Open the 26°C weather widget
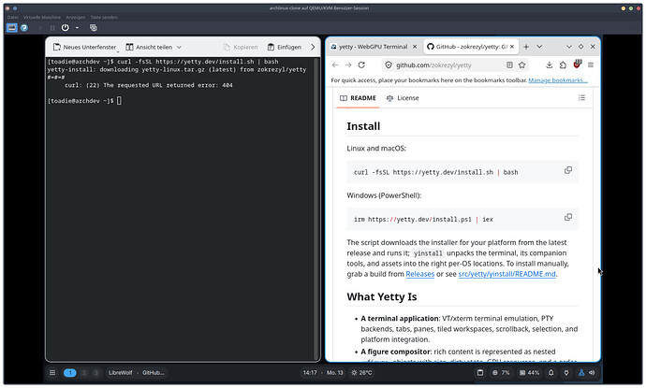This screenshot has height=388, width=646. point(361,373)
